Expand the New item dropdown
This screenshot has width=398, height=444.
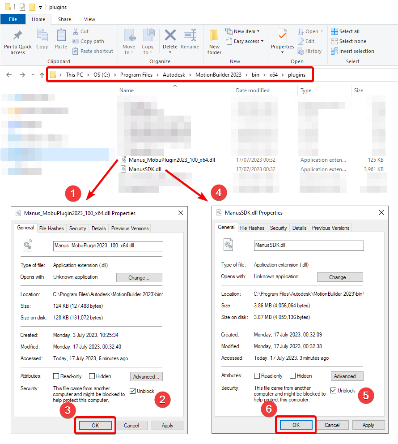[x=244, y=31]
